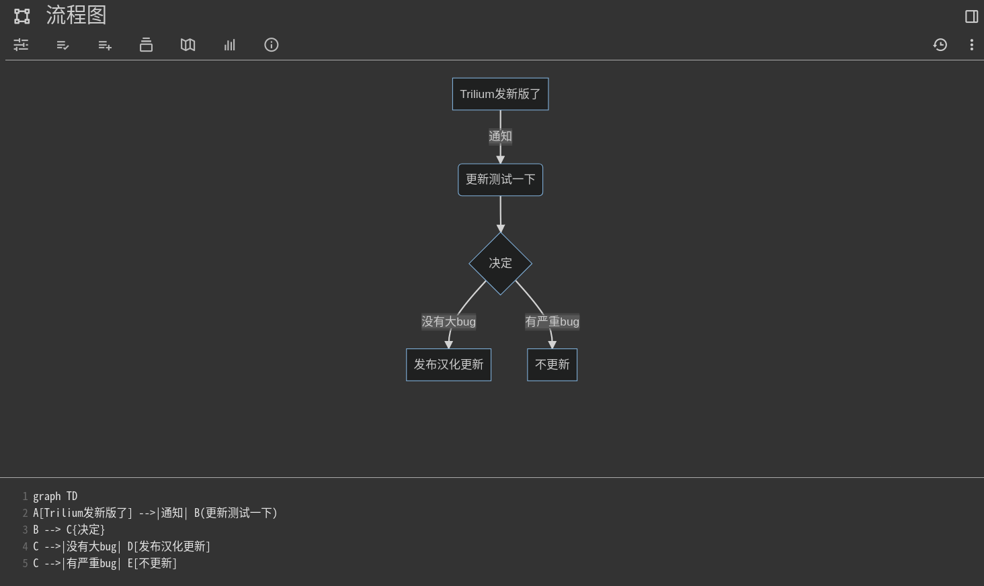This screenshot has width=984, height=586.
Task: Click the note icon beside the 流程图 title
Action: (22, 16)
